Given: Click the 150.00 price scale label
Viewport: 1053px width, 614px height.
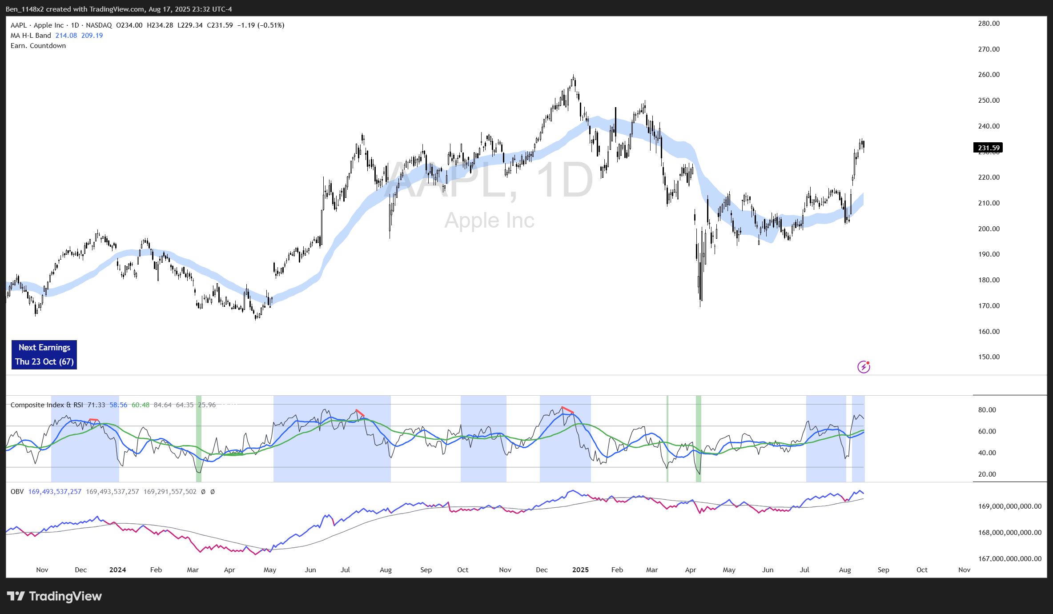Looking at the screenshot, I should (989, 357).
